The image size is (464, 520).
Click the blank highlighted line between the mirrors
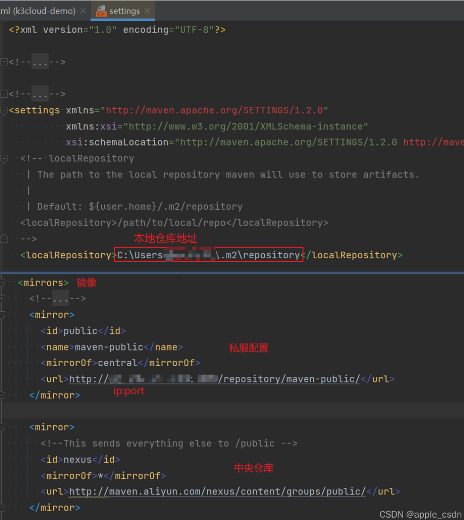(x=232, y=410)
